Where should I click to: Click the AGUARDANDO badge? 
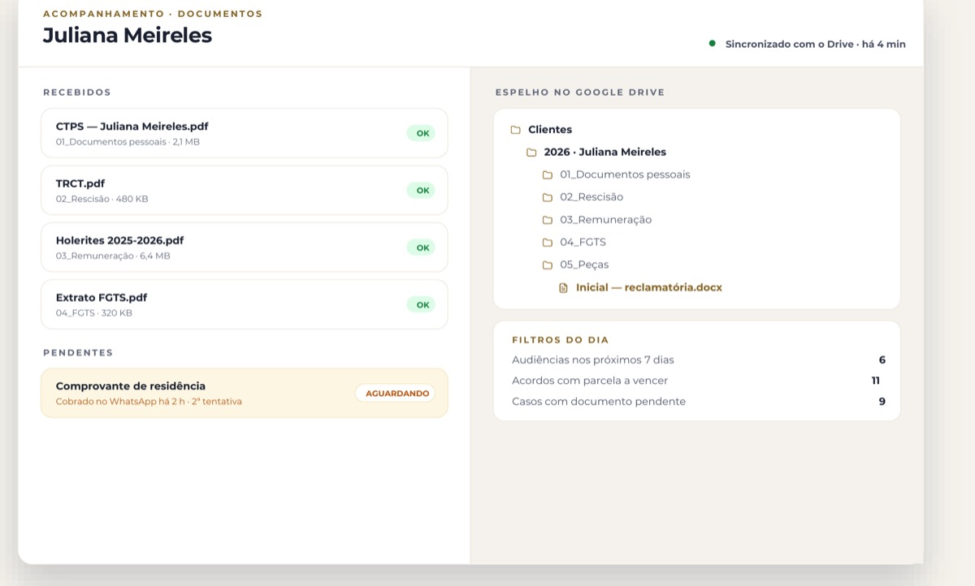(396, 393)
